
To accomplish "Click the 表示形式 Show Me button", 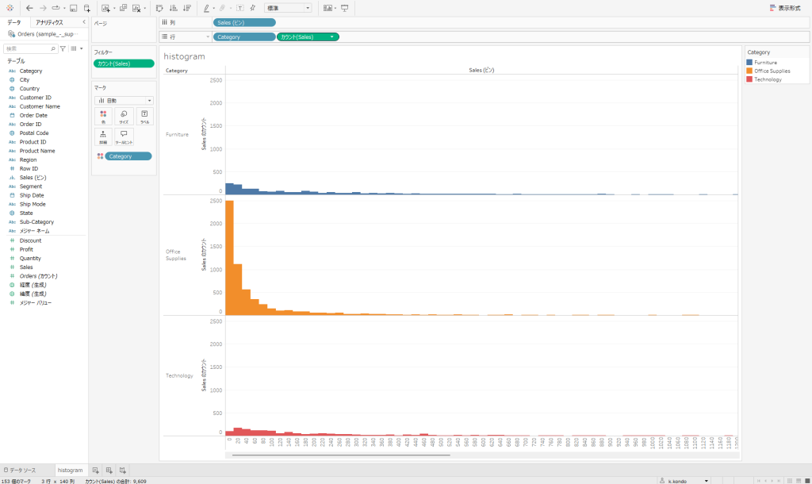I will pos(783,8).
